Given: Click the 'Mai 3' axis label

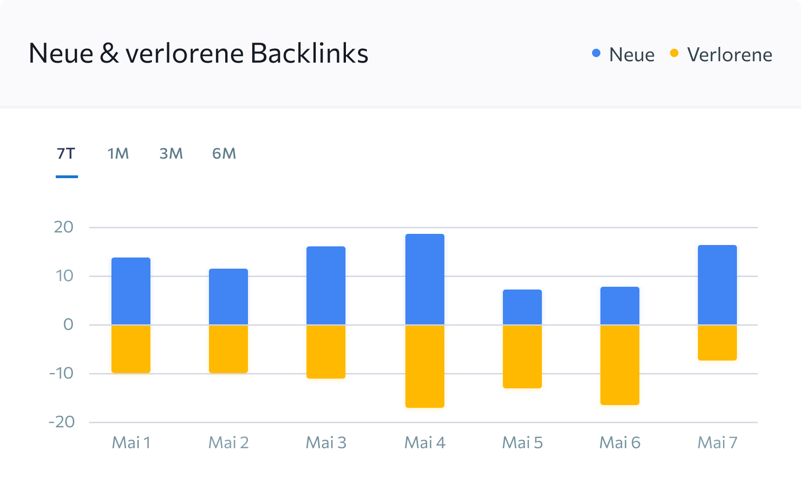Looking at the screenshot, I should coord(326,443).
